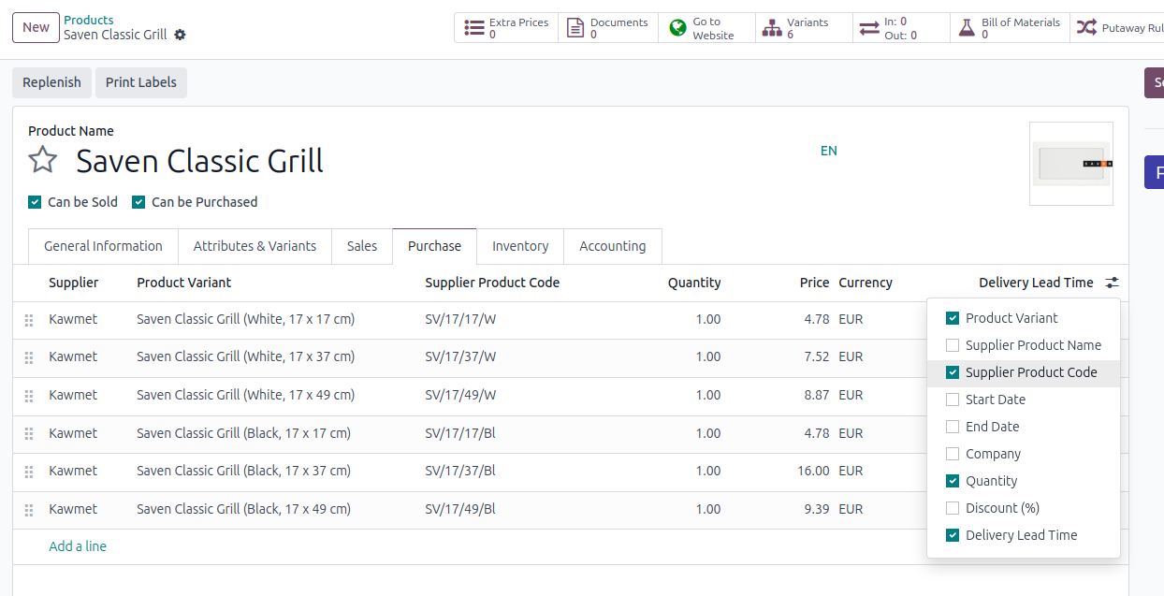The height and width of the screenshot is (596, 1164).
Task: Click Kawmet supplier in SV/17/37/Bl row
Action: [x=73, y=471]
